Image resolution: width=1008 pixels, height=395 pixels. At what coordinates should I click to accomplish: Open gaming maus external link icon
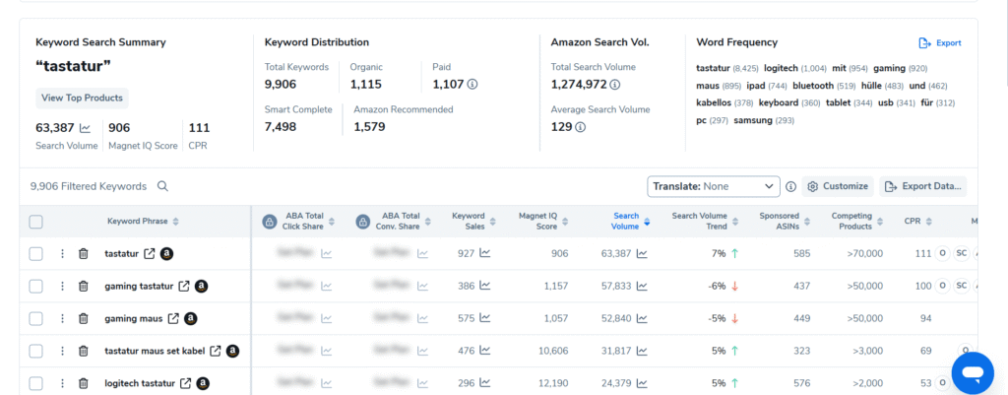[x=173, y=318]
